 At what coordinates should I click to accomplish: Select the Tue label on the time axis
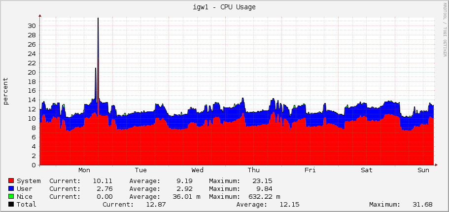[141, 170]
